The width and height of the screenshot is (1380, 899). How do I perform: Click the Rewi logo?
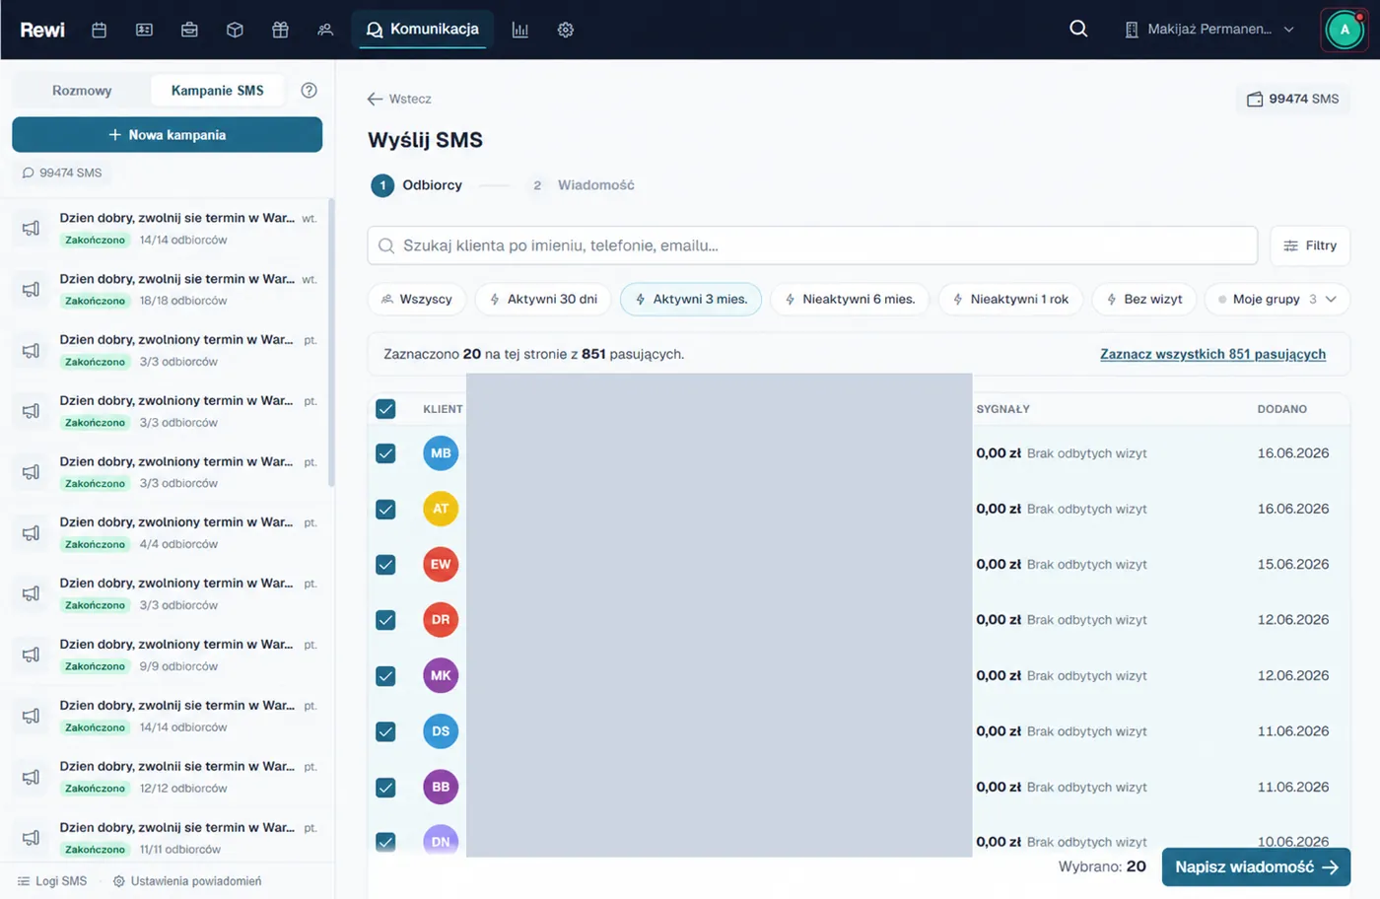tap(42, 30)
